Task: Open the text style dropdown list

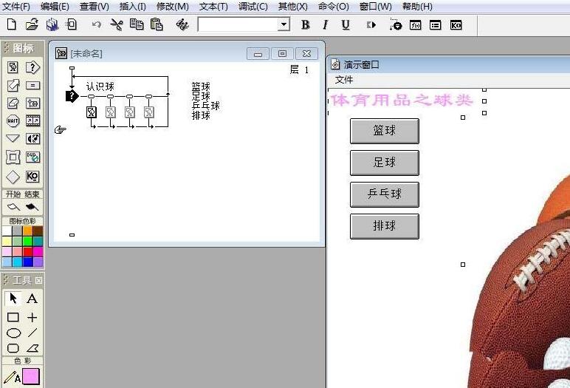Action: click(x=284, y=24)
